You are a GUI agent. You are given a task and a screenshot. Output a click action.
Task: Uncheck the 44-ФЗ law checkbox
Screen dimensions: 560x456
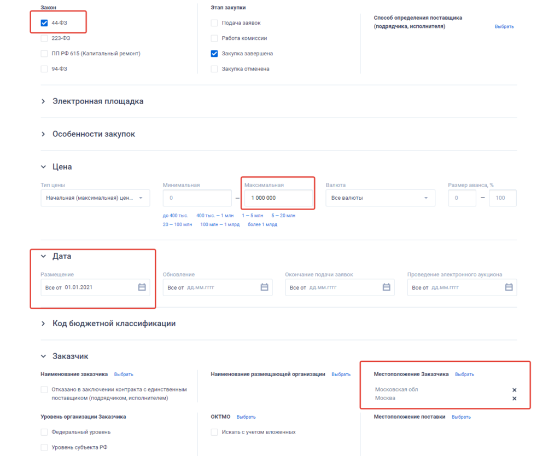click(44, 23)
